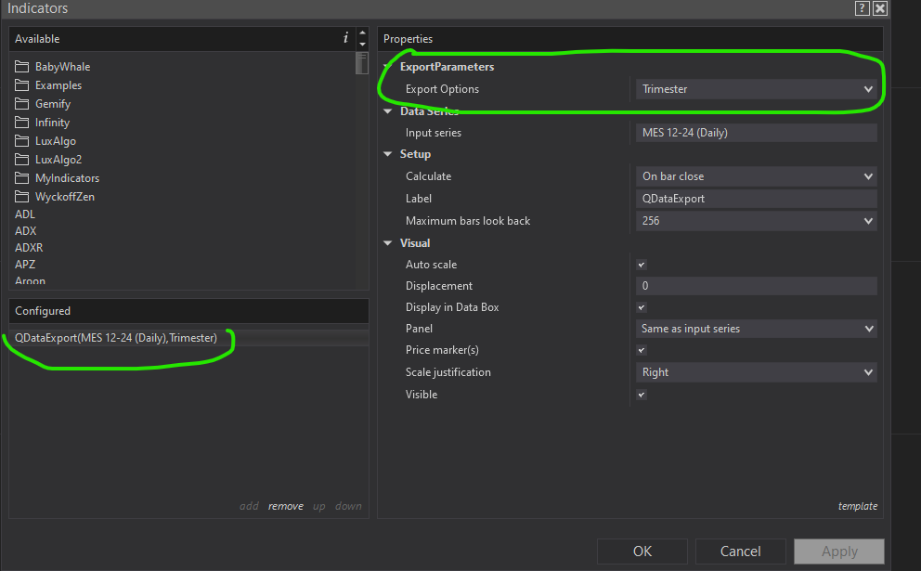Click the remove link
Image resolution: width=921 pixels, height=571 pixels.
tap(285, 506)
